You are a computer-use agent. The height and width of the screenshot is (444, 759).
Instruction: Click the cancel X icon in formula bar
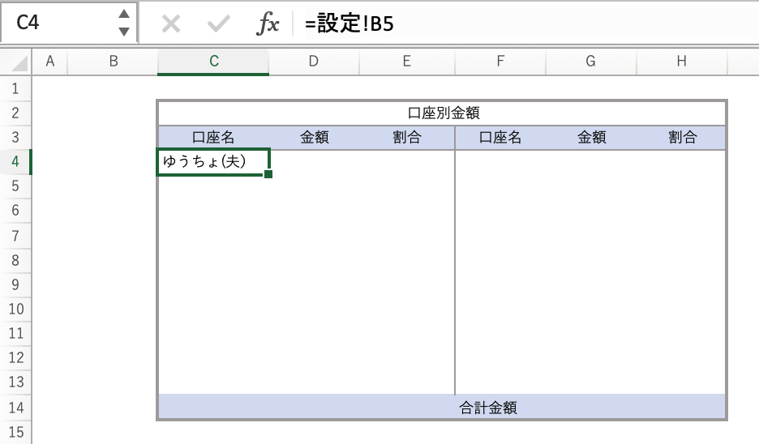[x=170, y=24]
